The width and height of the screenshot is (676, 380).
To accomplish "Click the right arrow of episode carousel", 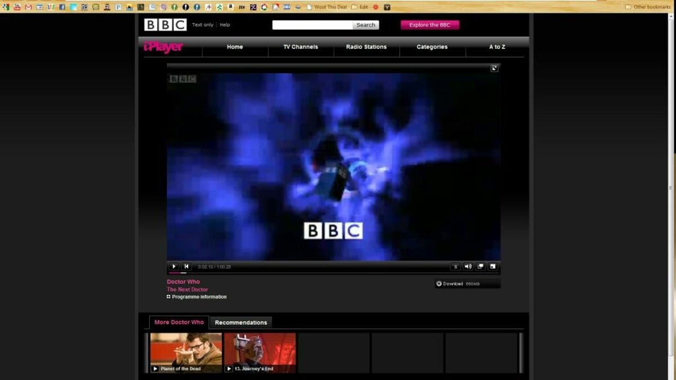I will click(521, 352).
